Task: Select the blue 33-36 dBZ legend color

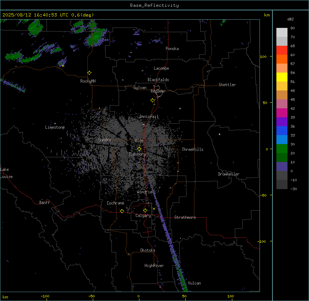Action: click(282, 131)
